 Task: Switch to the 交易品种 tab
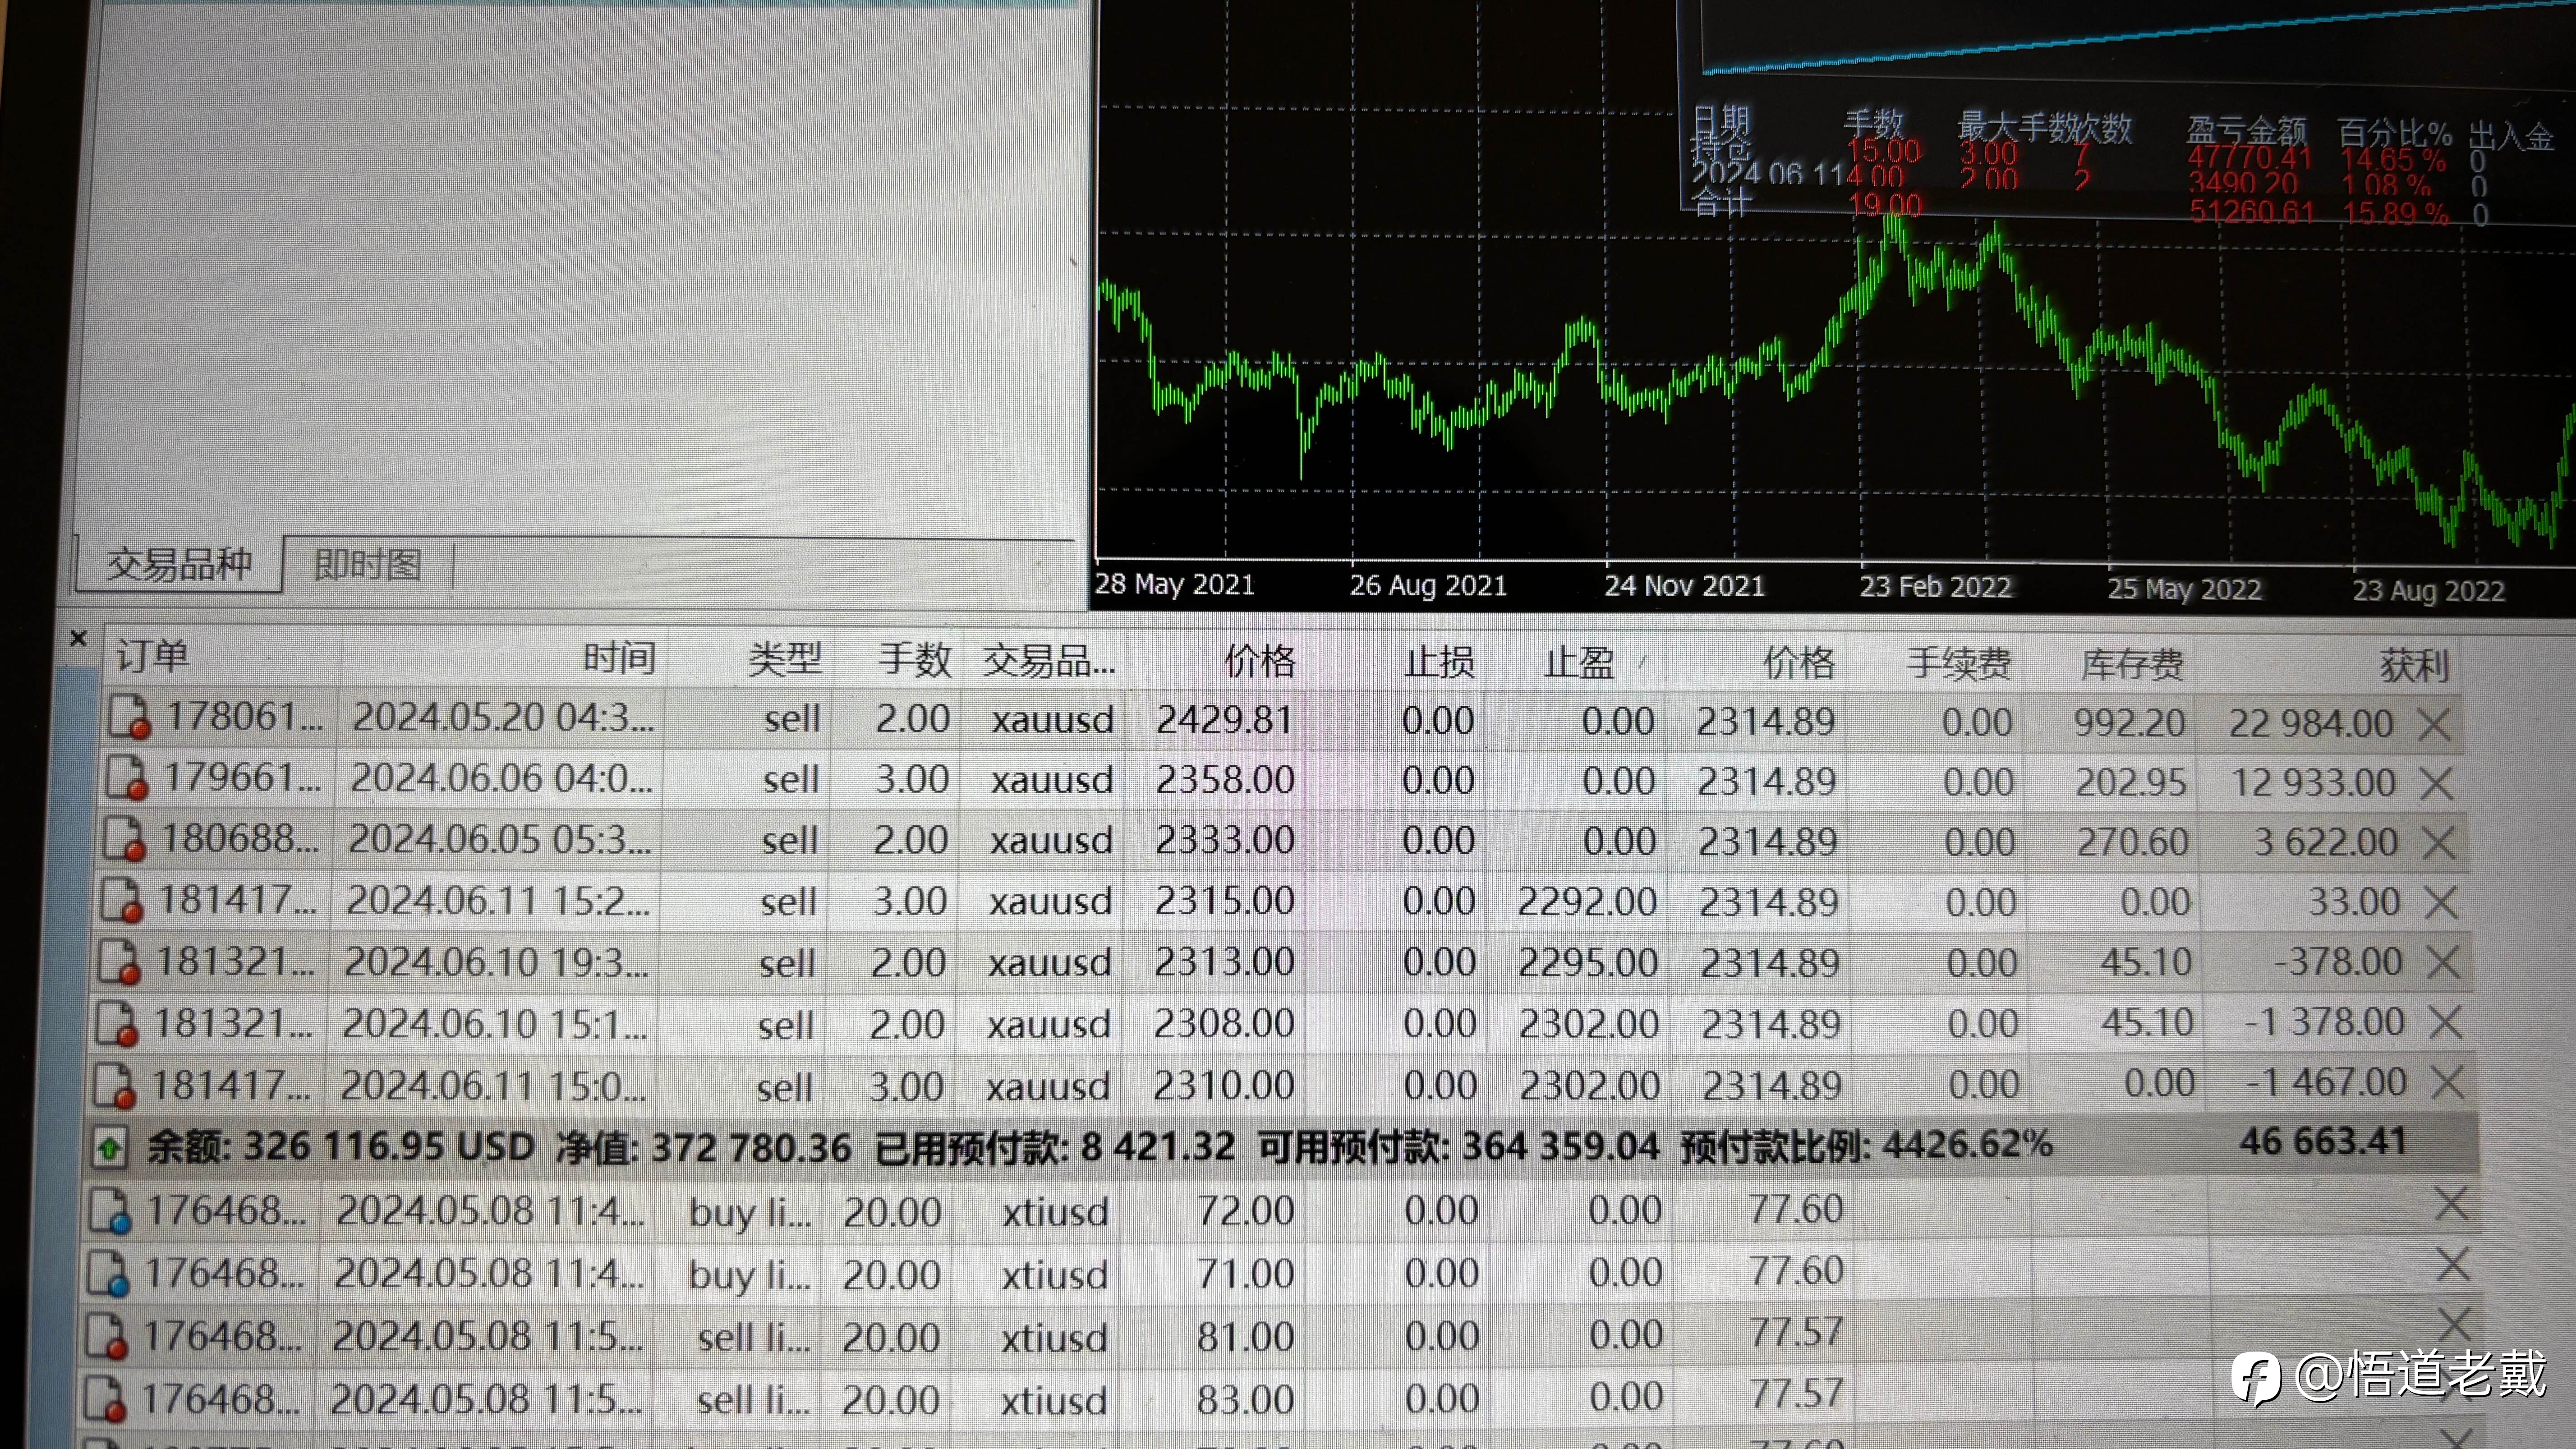click(179, 565)
